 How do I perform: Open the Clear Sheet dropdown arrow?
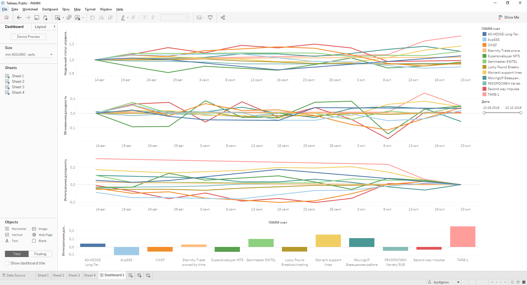83,18
